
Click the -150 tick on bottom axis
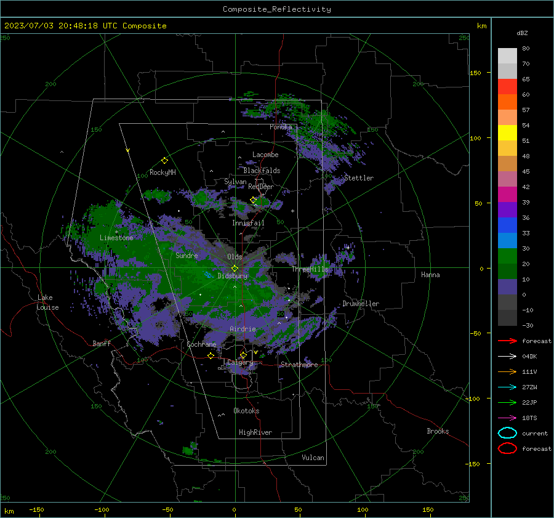[36, 510]
